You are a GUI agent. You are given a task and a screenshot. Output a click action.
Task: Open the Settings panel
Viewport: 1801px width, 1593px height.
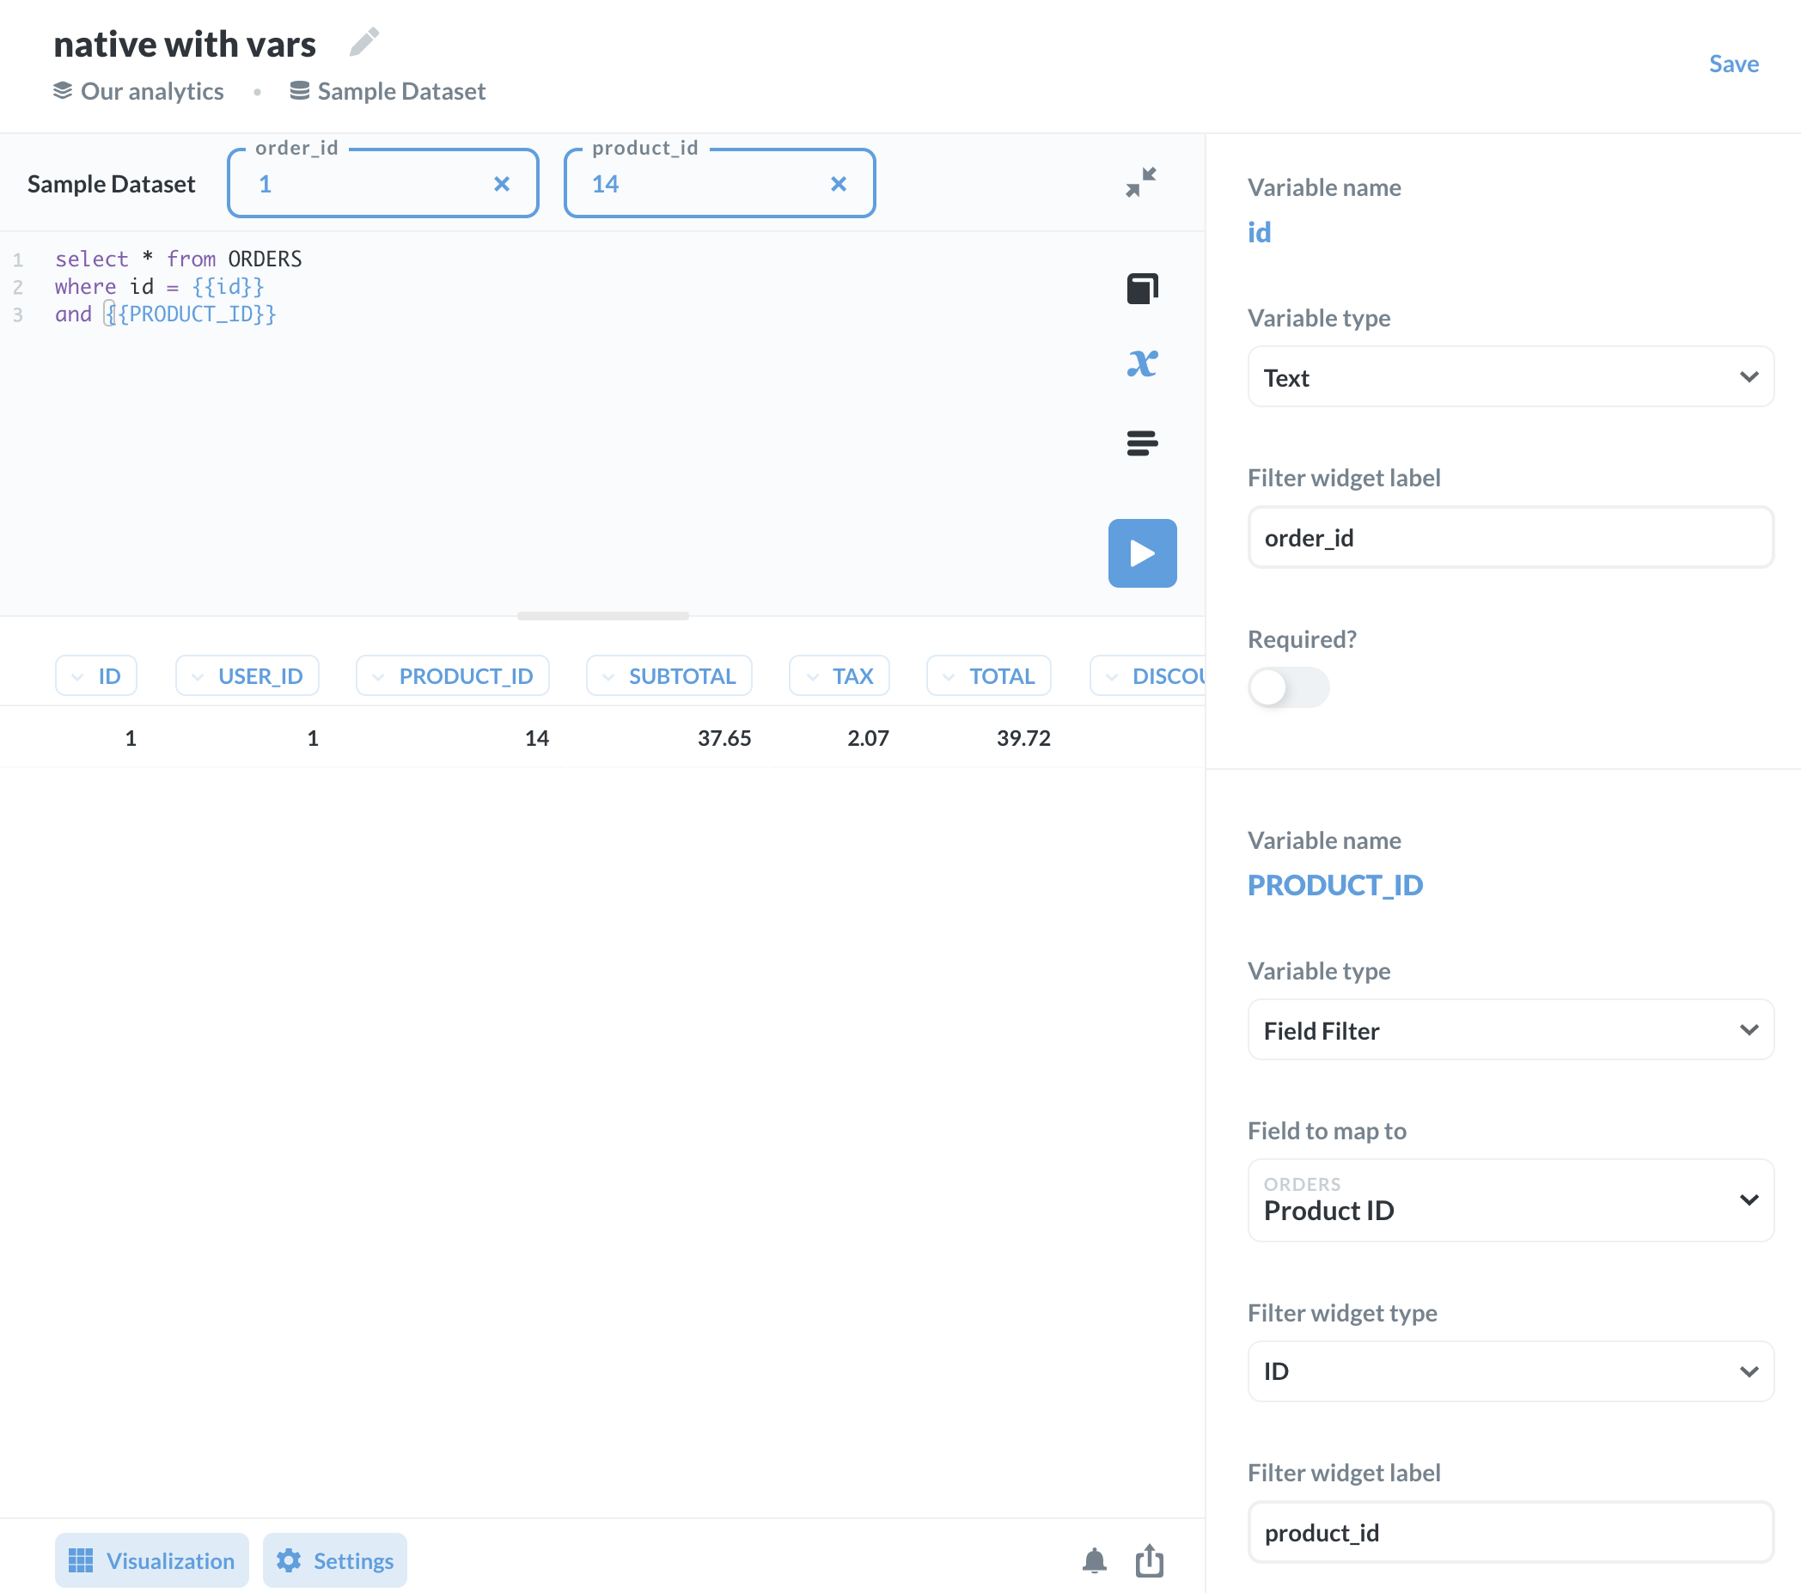[335, 1560]
